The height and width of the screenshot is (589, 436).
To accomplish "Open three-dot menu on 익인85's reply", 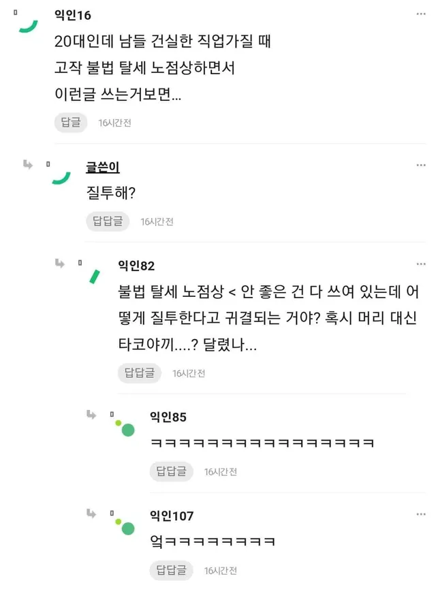I will 422,416.
